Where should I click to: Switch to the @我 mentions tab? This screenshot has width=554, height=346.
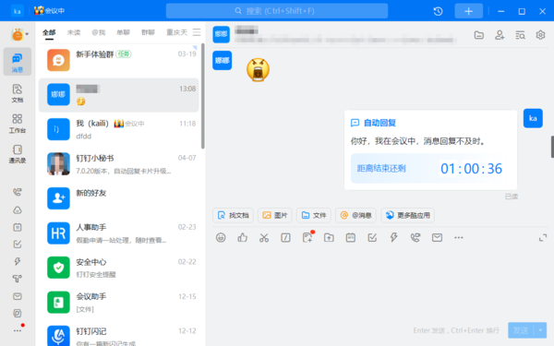point(99,32)
